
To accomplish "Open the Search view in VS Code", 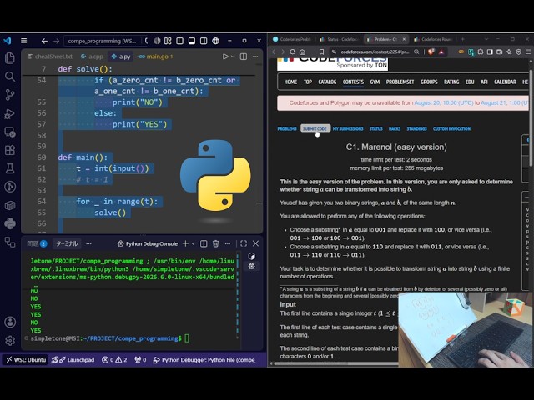I will pyautogui.click(x=10, y=77).
